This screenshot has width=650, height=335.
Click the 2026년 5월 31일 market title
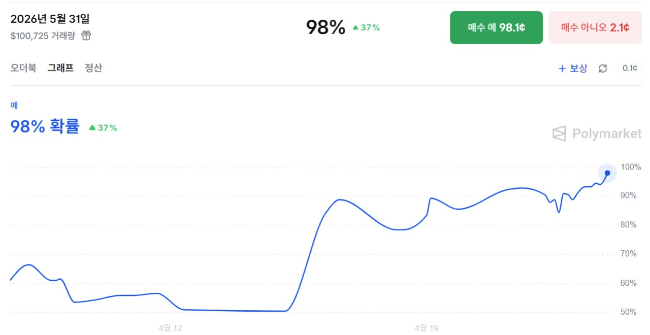click(50, 19)
